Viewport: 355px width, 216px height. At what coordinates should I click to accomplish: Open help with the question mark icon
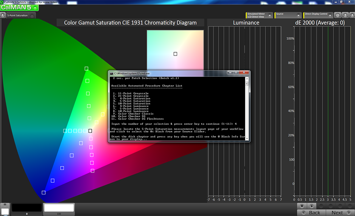coord(345,15)
